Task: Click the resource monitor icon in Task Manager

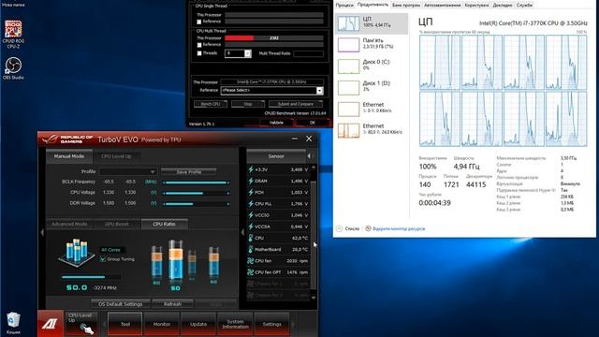Action: pos(368,228)
